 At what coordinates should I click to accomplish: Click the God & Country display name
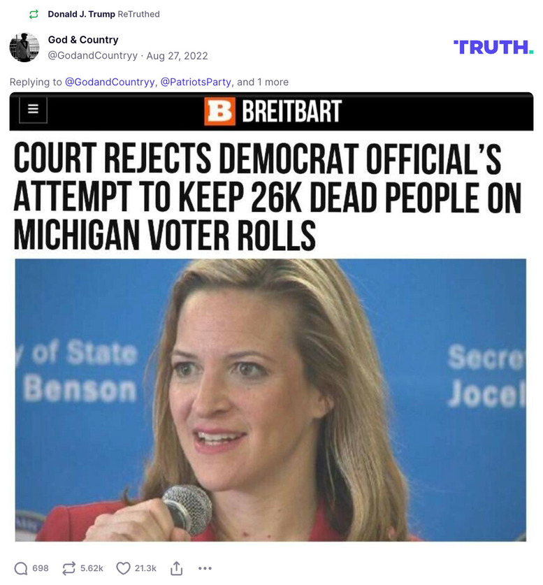click(83, 40)
